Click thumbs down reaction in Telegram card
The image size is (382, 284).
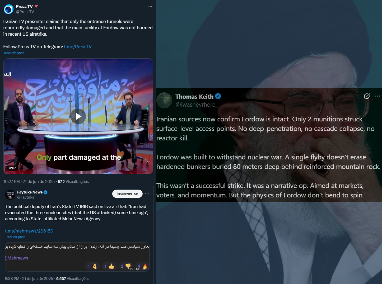pyautogui.click(x=126, y=266)
